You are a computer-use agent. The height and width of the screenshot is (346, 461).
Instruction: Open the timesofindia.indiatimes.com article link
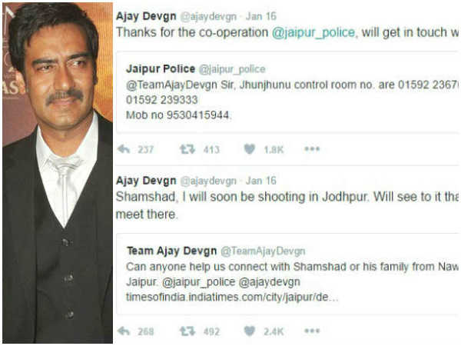[x=232, y=297]
